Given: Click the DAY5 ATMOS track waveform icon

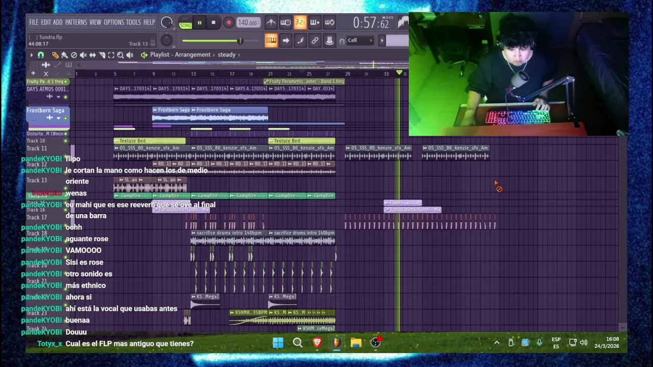Looking at the screenshot, I should tap(49, 96).
